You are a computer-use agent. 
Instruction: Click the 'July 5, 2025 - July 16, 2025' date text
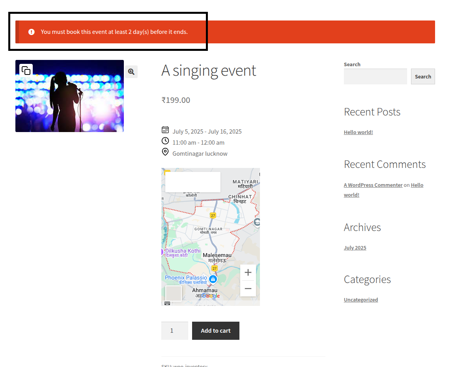coord(207,132)
